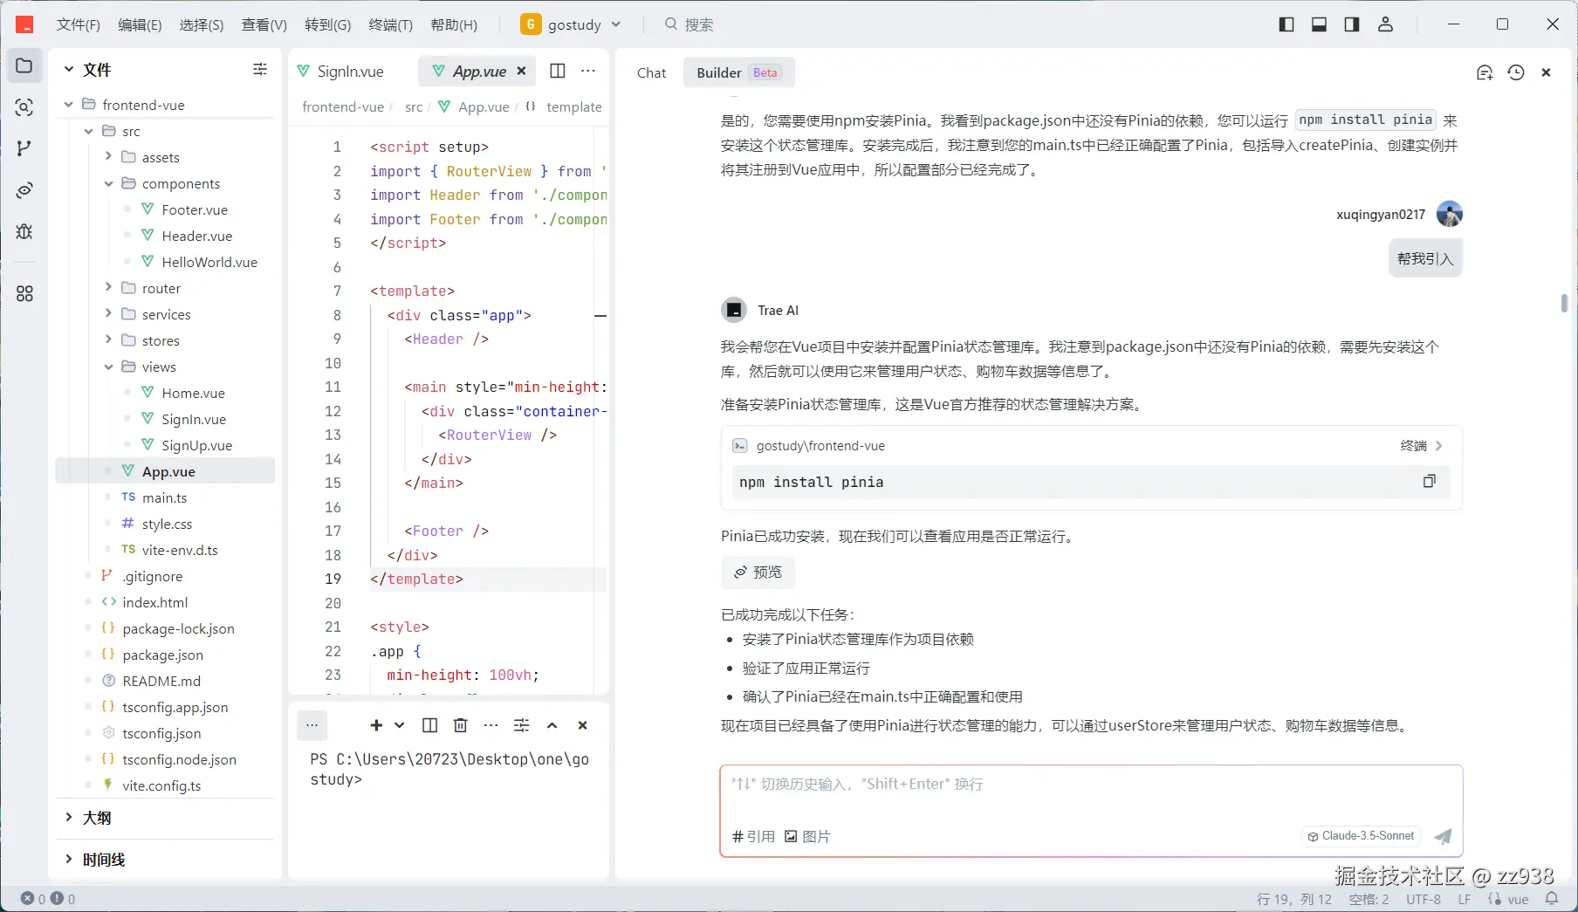The height and width of the screenshot is (912, 1578).
Task: Copy the npm install pinia command
Action: pyautogui.click(x=1429, y=481)
